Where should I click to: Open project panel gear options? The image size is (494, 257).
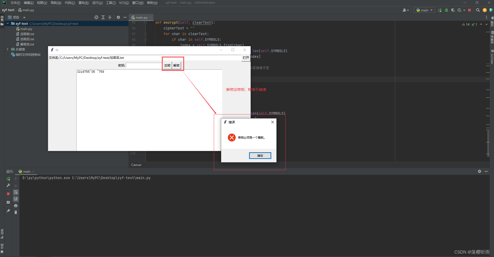(118, 17)
